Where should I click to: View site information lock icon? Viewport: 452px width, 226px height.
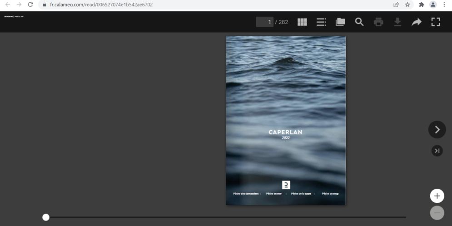45,5
